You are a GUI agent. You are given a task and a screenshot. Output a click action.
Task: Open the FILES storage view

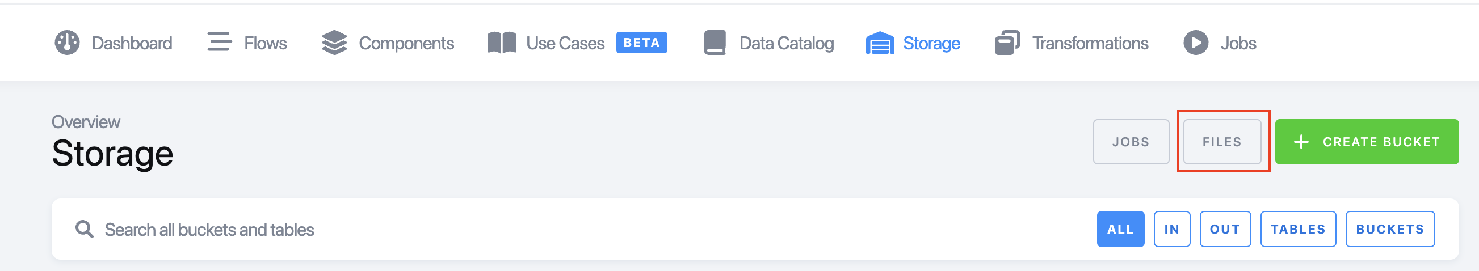coord(1222,142)
